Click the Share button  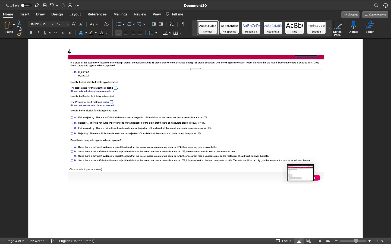click(350, 15)
